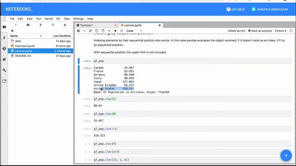Click the JupyterLab logo icon
Viewport: 296px width, 166px height.
tap(4, 18)
